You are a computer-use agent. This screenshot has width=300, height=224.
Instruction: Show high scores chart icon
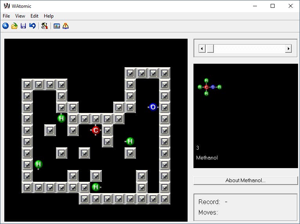(57, 26)
